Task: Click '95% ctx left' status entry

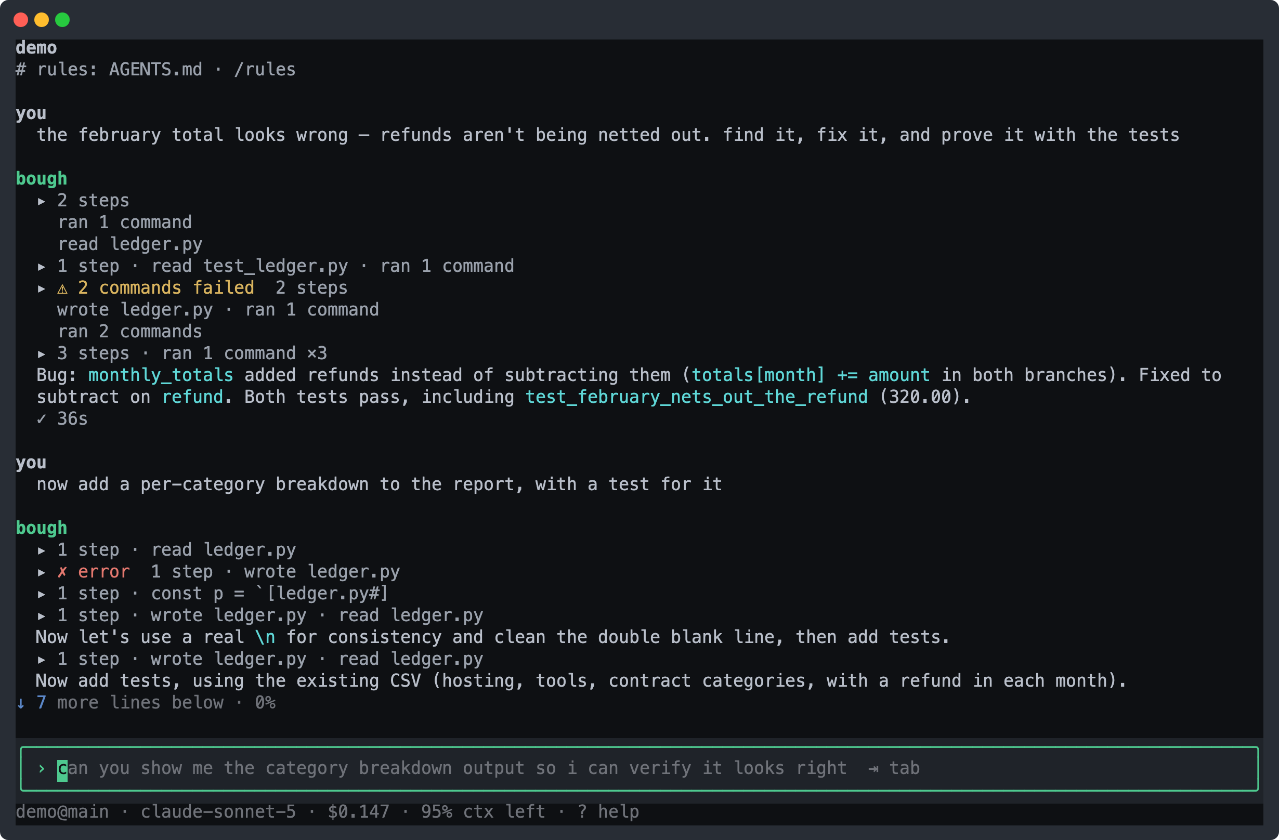Action: click(483, 812)
